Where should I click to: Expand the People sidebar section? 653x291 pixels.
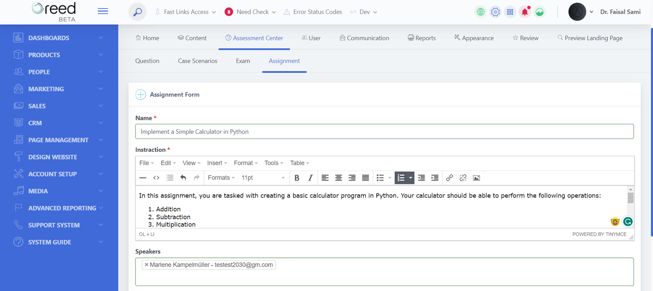pos(59,72)
